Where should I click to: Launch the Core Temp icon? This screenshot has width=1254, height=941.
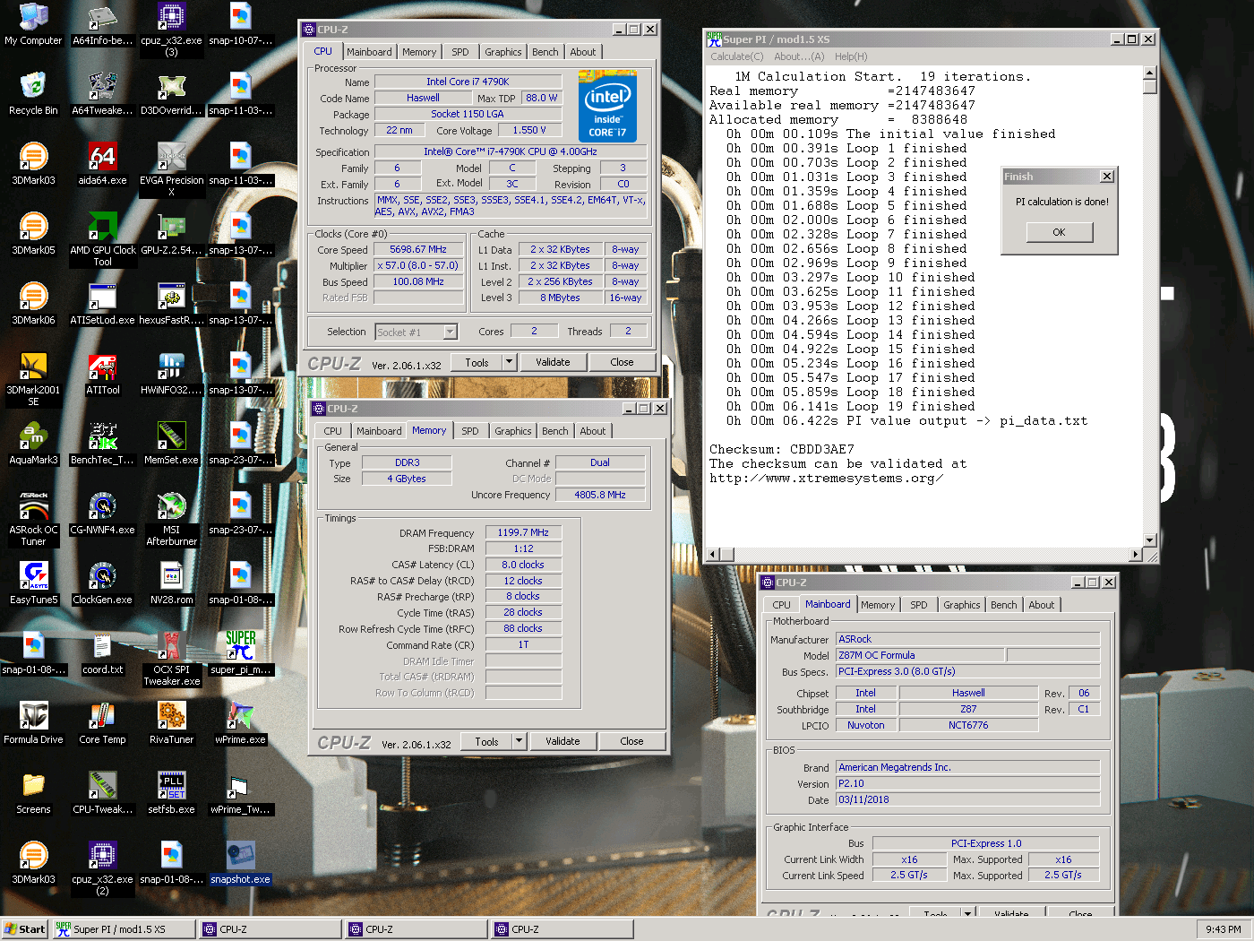[x=103, y=724]
